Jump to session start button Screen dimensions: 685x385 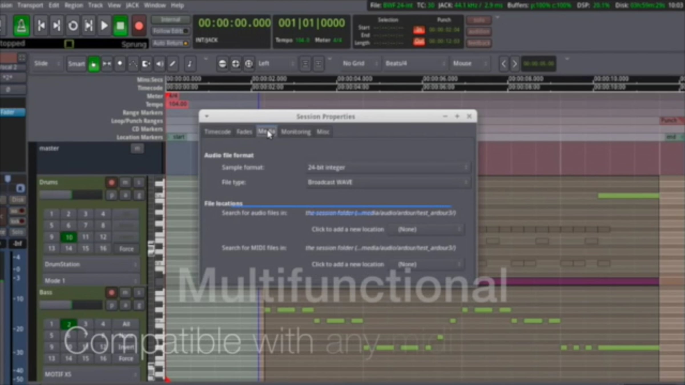41,26
